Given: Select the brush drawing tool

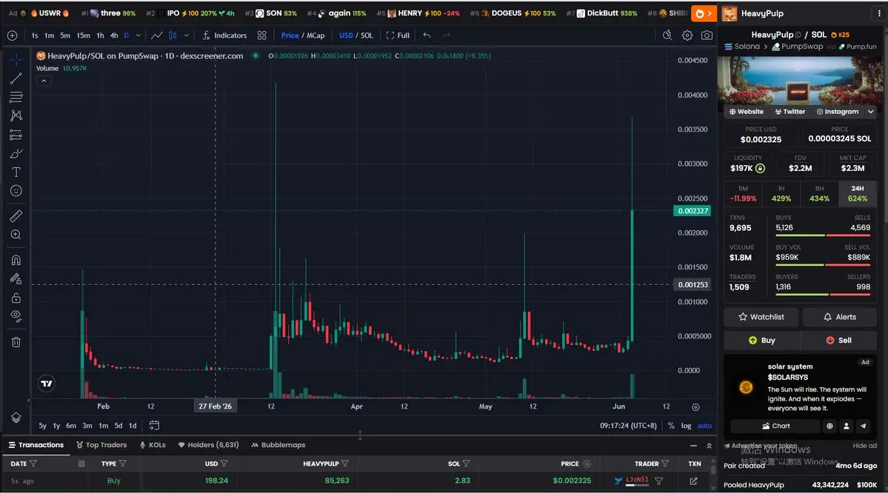Looking at the screenshot, I should point(16,153).
